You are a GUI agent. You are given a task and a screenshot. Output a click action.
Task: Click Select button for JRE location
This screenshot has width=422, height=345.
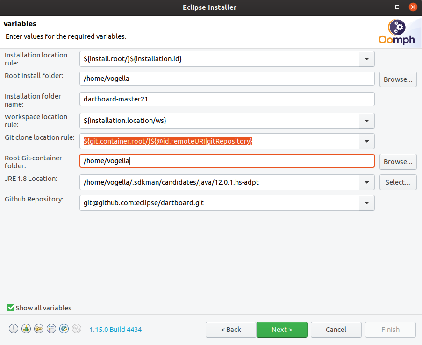(x=398, y=182)
